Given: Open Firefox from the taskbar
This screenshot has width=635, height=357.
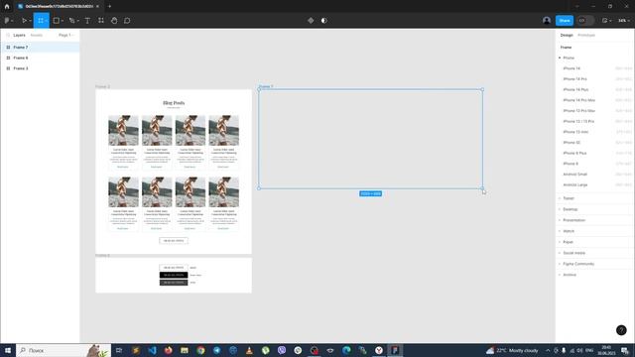Looking at the screenshot, I should 168,350.
